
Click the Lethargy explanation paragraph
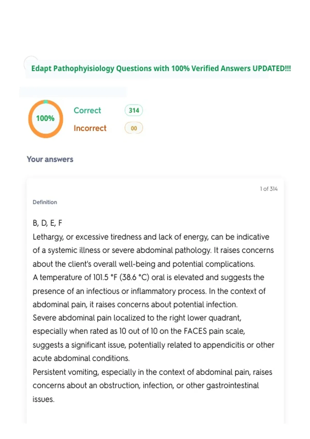click(153, 250)
